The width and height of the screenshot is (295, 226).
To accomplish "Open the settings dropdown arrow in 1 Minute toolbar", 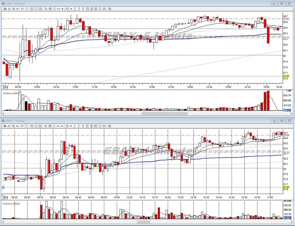I will (17, 126).
